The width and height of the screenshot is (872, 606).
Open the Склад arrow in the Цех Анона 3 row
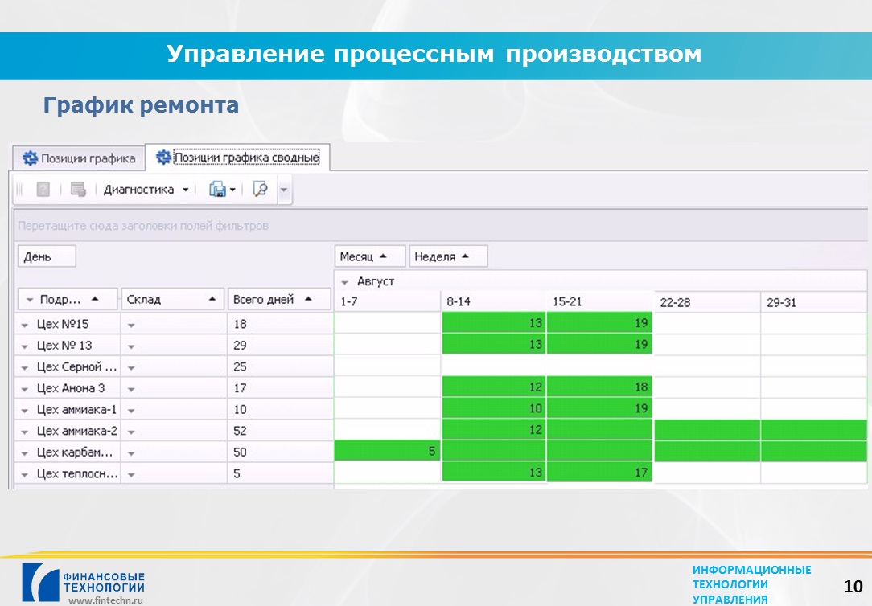[131, 389]
